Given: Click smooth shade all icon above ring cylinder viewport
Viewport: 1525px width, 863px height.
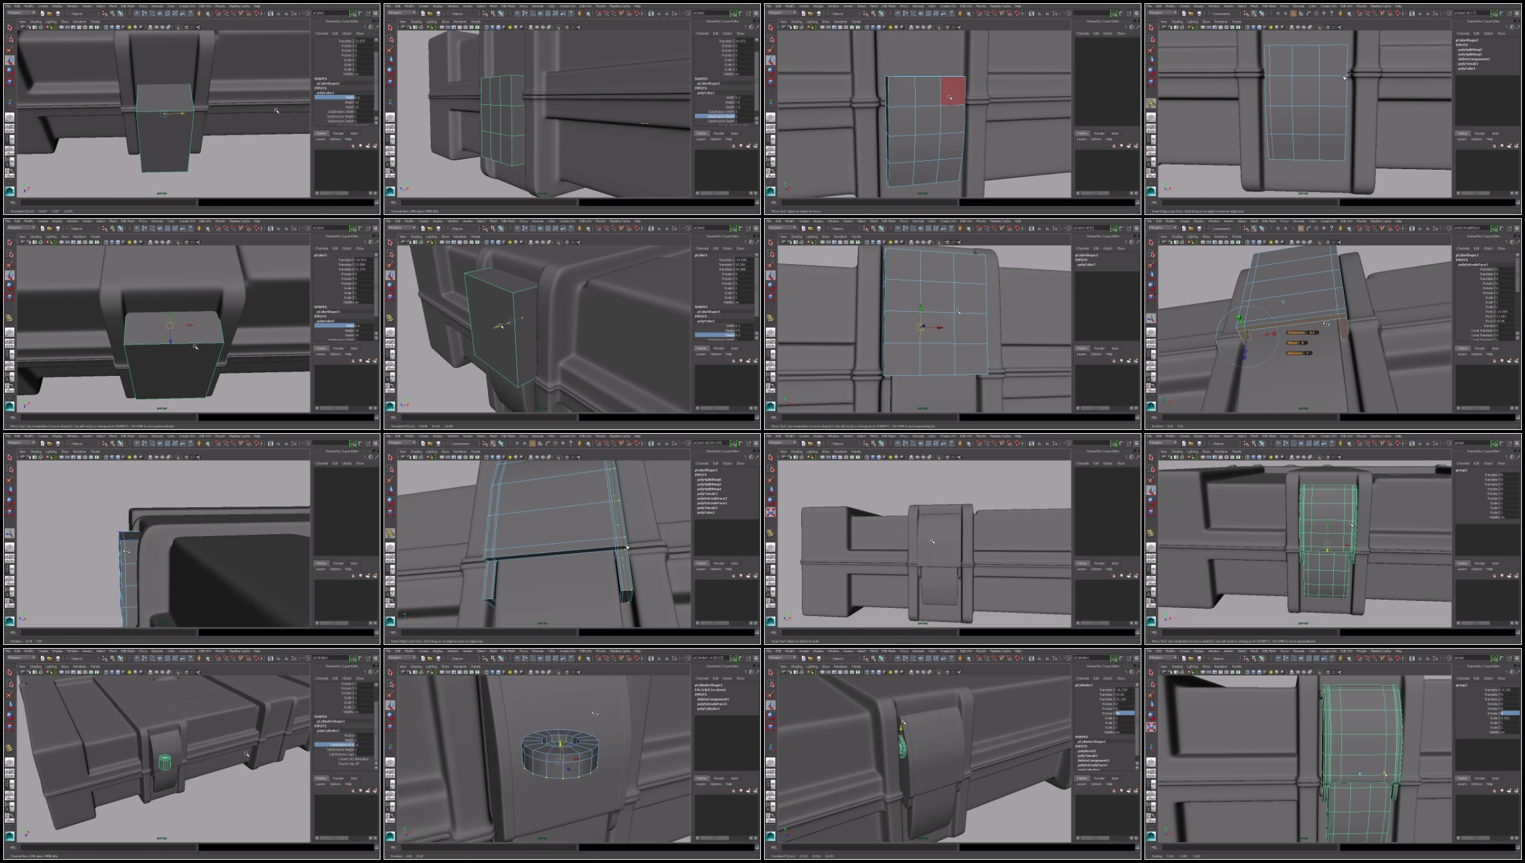Looking at the screenshot, I should (493, 672).
